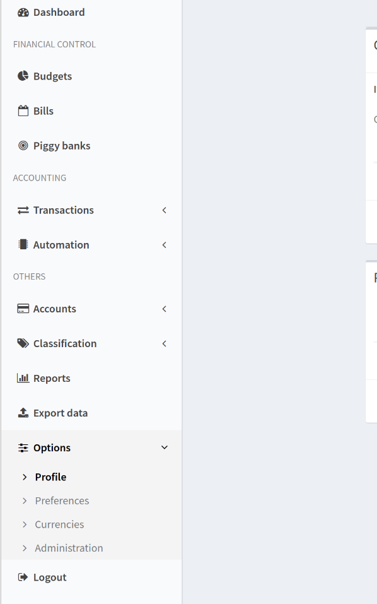377x604 pixels.
Task: Click the Logout exit icon
Action: pyautogui.click(x=23, y=577)
